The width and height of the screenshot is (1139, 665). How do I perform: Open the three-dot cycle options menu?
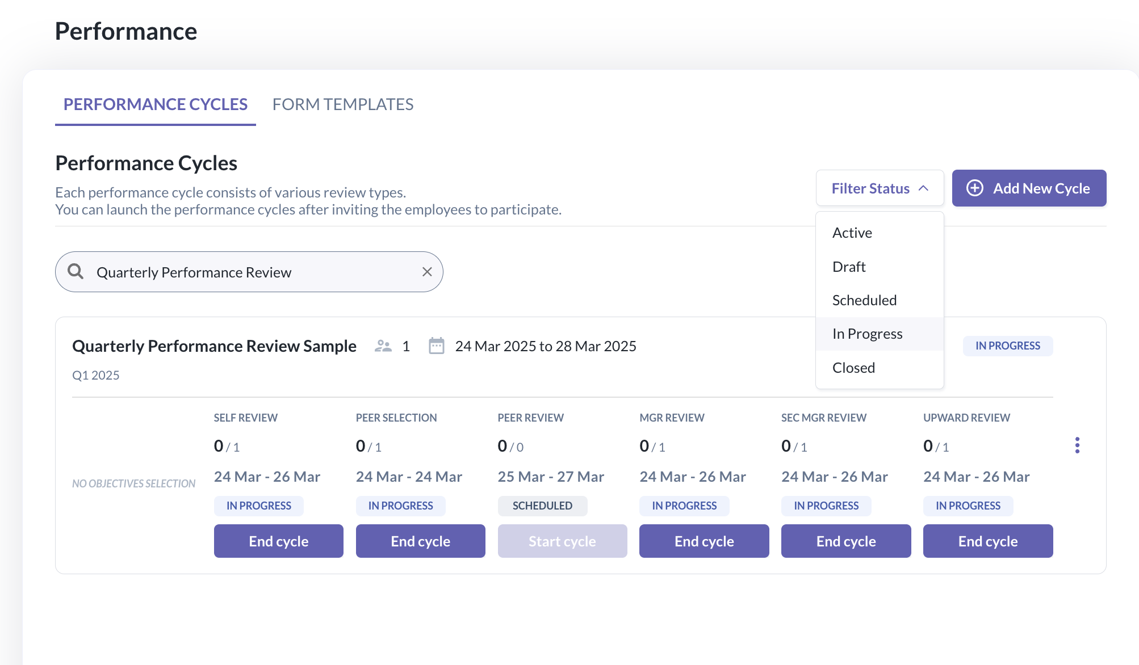pyautogui.click(x=1077, y=445)
